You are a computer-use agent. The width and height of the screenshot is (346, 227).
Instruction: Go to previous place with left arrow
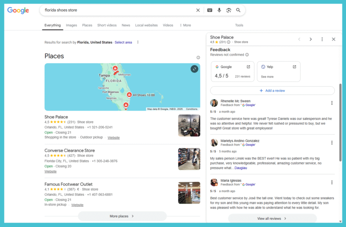[x=299, y=39]
